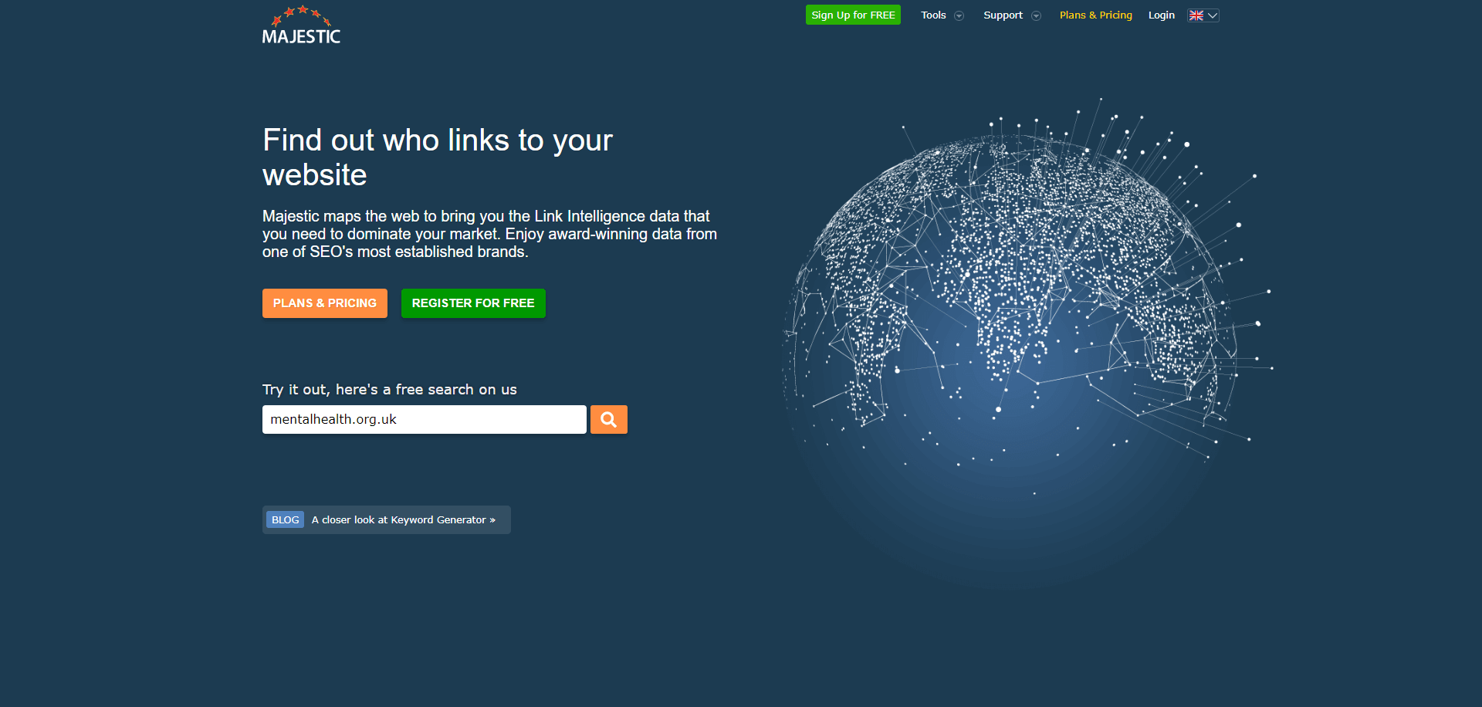The height and width of the screenshot is (707, 1482).
Task: Expand the Support dropdown arrow
Action: point(1036,15)
